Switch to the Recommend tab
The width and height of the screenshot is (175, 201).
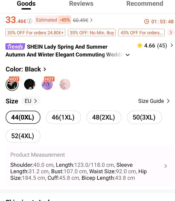(145, 4)
